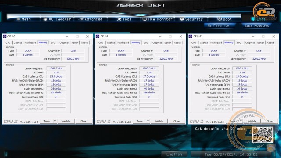Viewport: 281px width, 158px height.
Task: Open the Bench tab in left CPU-Z window
Action: pyautogui.click(x=75, y=43)
